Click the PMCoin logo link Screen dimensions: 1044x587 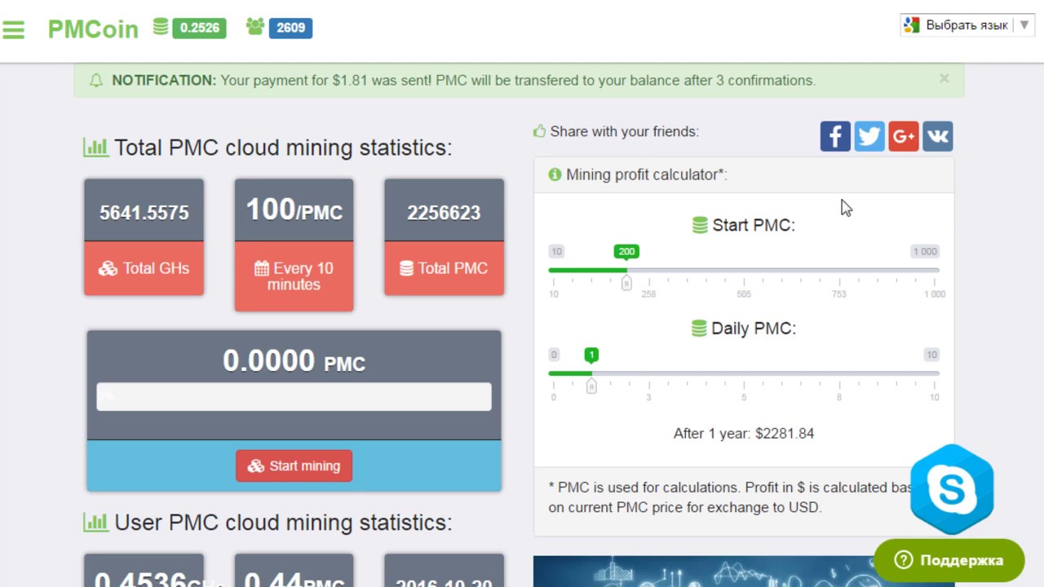tap(93, 29)
